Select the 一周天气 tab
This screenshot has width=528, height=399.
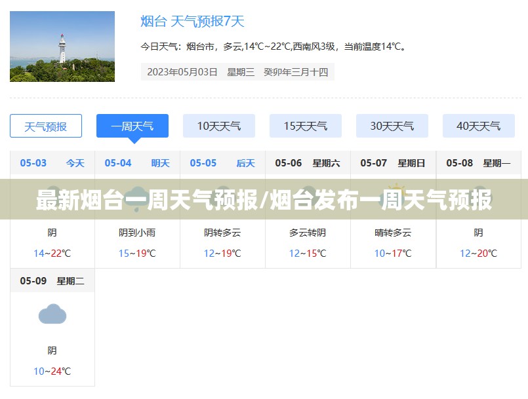132,126
